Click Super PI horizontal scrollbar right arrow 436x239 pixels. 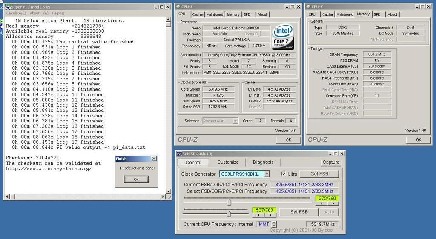point(163,196)
